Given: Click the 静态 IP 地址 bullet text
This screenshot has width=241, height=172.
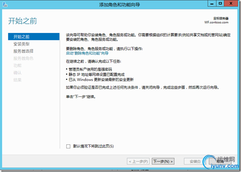Looking at the screenshot, I should (x=97, y=75).
